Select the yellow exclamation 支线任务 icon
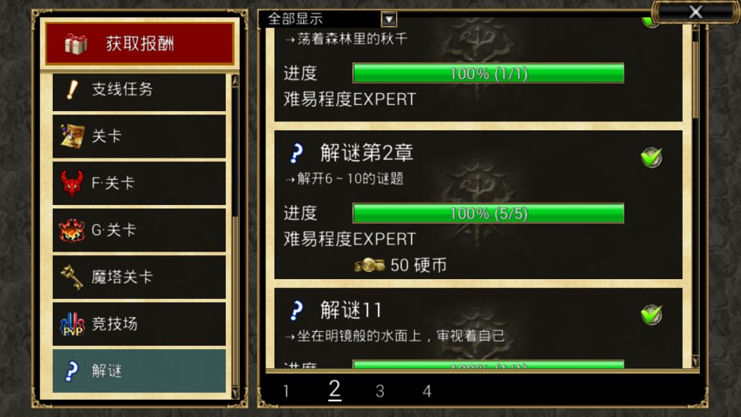 (x=72, y=89)
